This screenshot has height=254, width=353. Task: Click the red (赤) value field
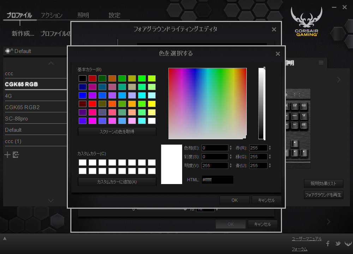pyautogui.click(x=258, y=148)
